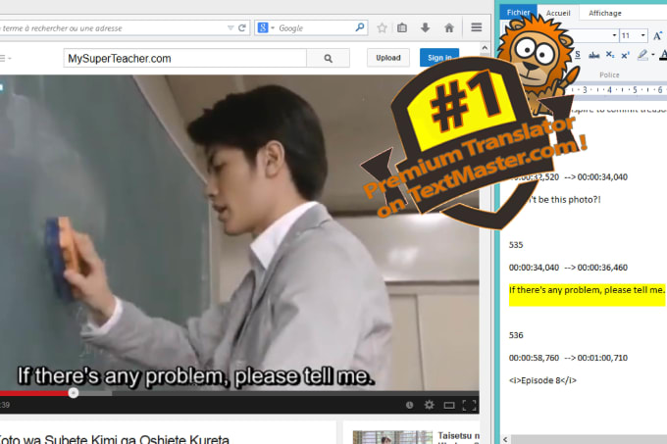Open the search engine selector dropdown
Viewport: 667px width, 444px height.
tap(273, 28)
